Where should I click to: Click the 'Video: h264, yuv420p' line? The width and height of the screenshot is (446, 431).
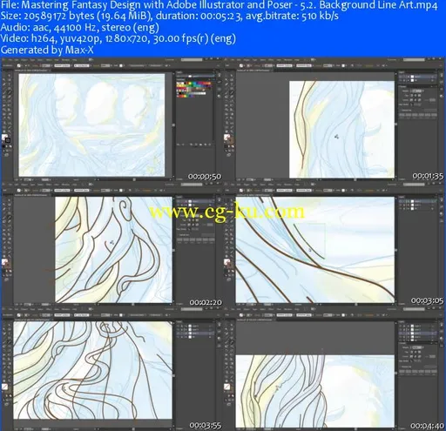click(118, 38)
